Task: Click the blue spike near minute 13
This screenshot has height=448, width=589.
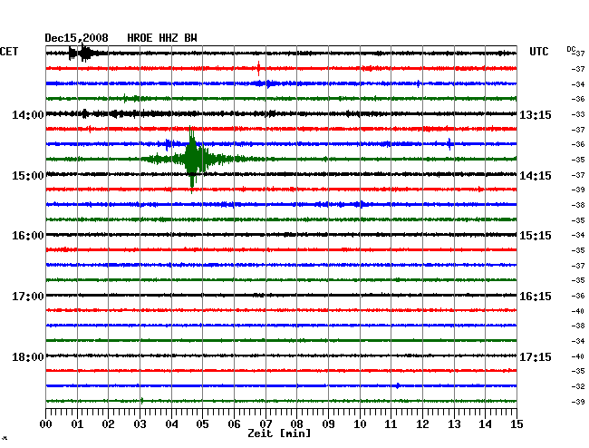Action: coord(449,143)
